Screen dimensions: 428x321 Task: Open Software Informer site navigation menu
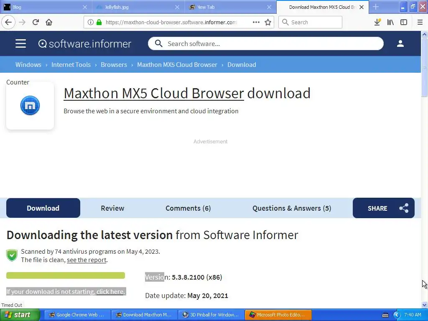pyautogui.click(x=20, y=43)
